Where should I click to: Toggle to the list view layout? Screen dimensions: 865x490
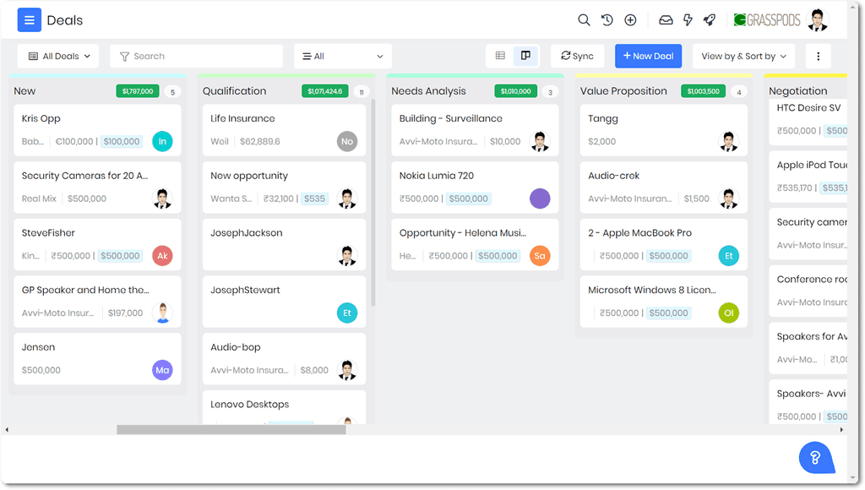[x=500, y=55]
